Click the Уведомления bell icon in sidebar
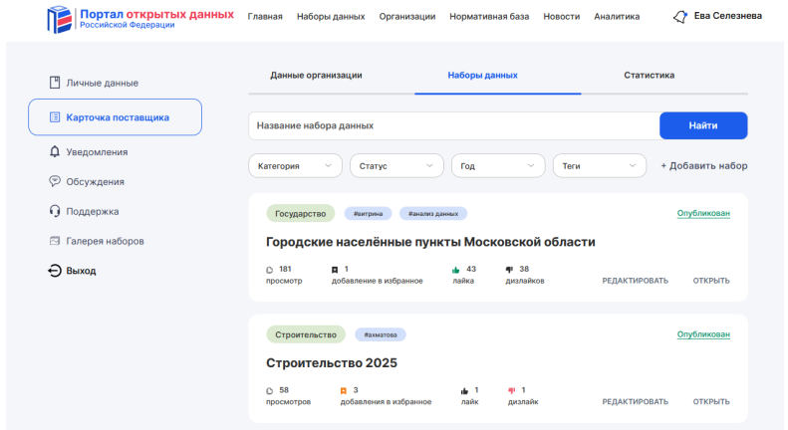The width and height of the screenshot is (788, 430). [x=55, y=151]
